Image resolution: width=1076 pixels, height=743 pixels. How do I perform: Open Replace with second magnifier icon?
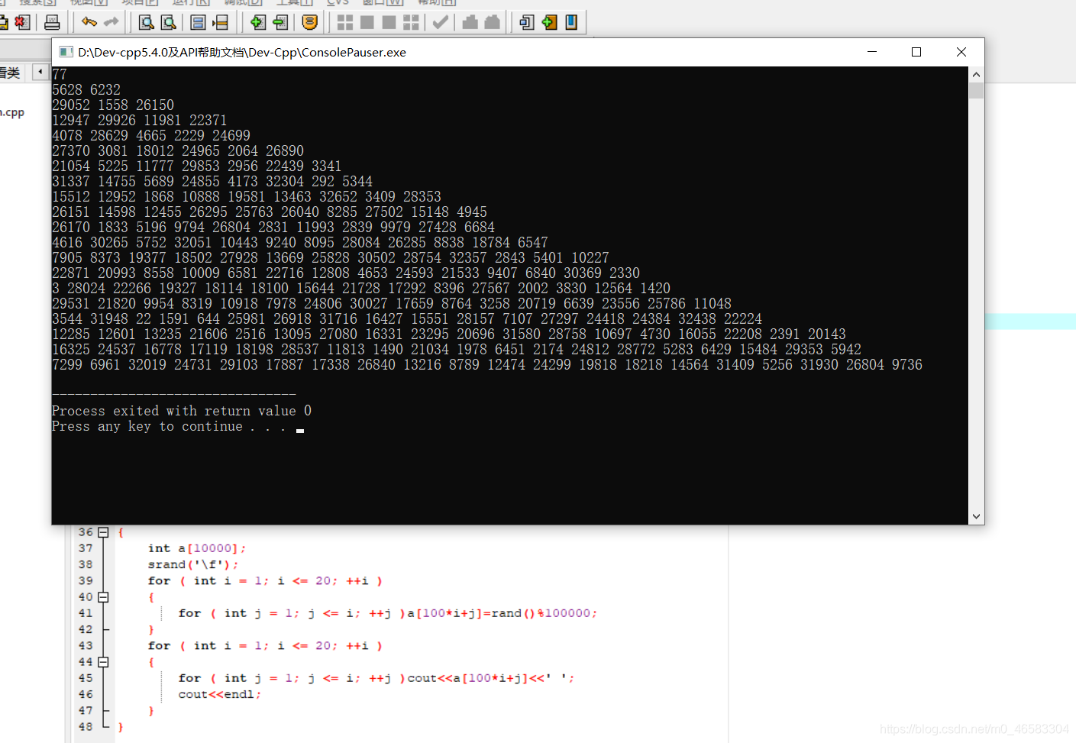pyautogui.click(x=169, y=22)
